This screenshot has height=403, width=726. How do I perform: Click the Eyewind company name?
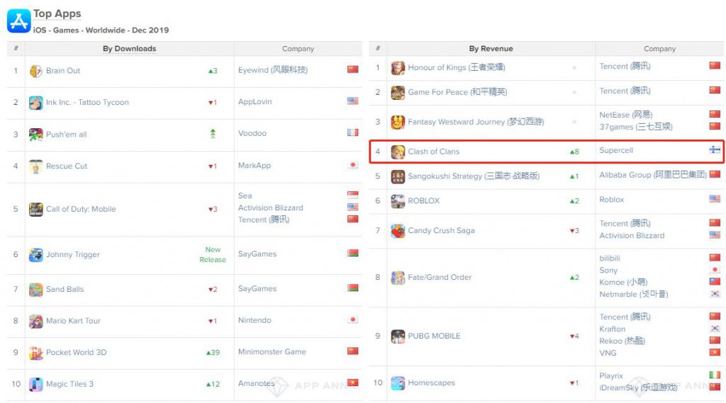(x=273, y=70)
